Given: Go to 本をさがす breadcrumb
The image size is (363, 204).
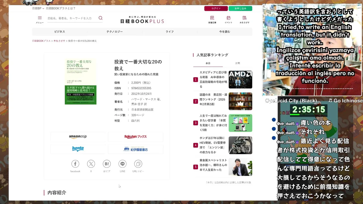Looking at the screenshot, I should 59,41.
